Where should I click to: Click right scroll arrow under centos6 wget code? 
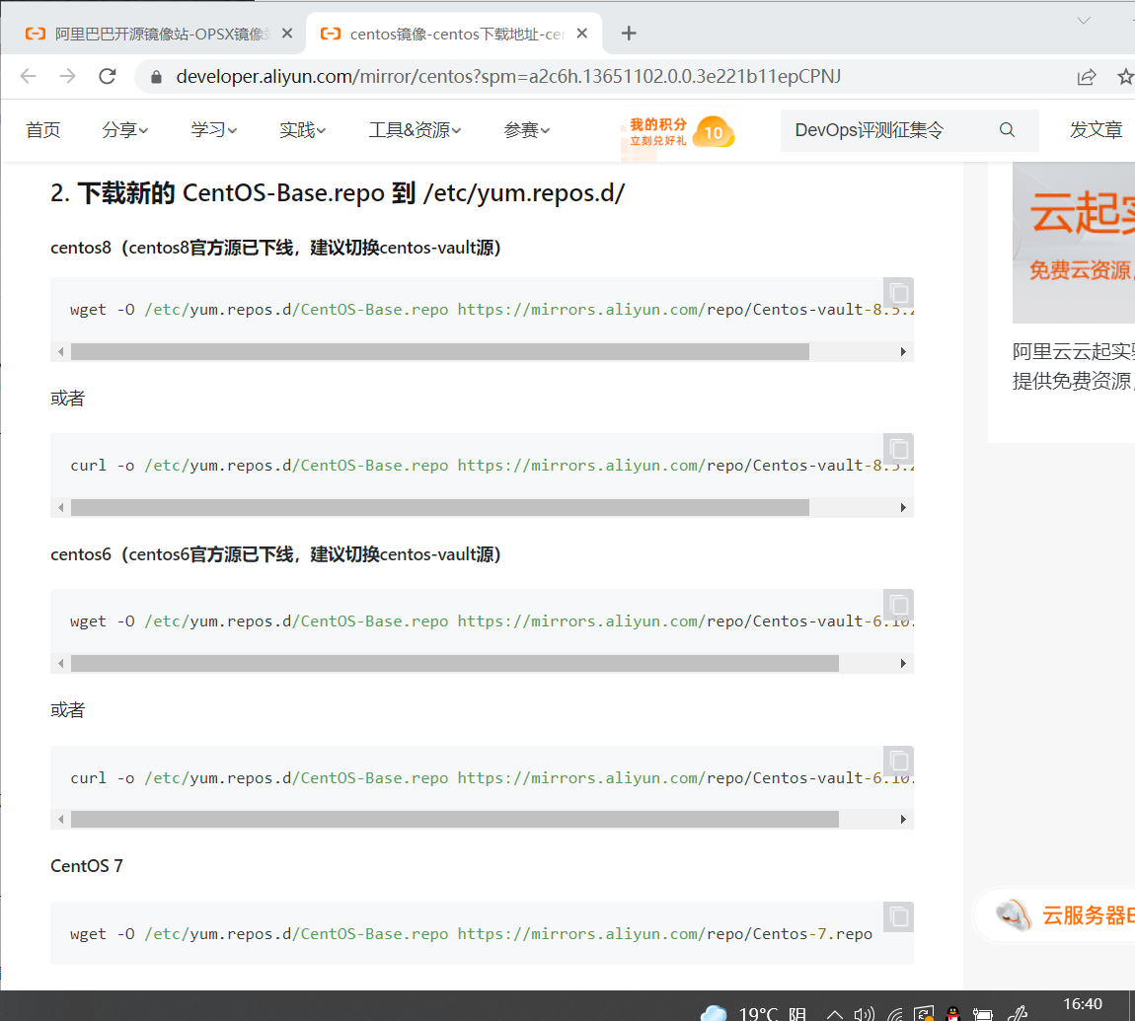tap(903, 664)
